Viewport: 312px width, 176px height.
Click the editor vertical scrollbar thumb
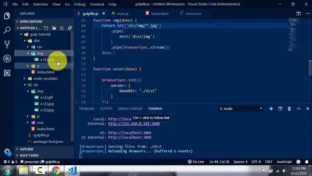click(310, 68)
